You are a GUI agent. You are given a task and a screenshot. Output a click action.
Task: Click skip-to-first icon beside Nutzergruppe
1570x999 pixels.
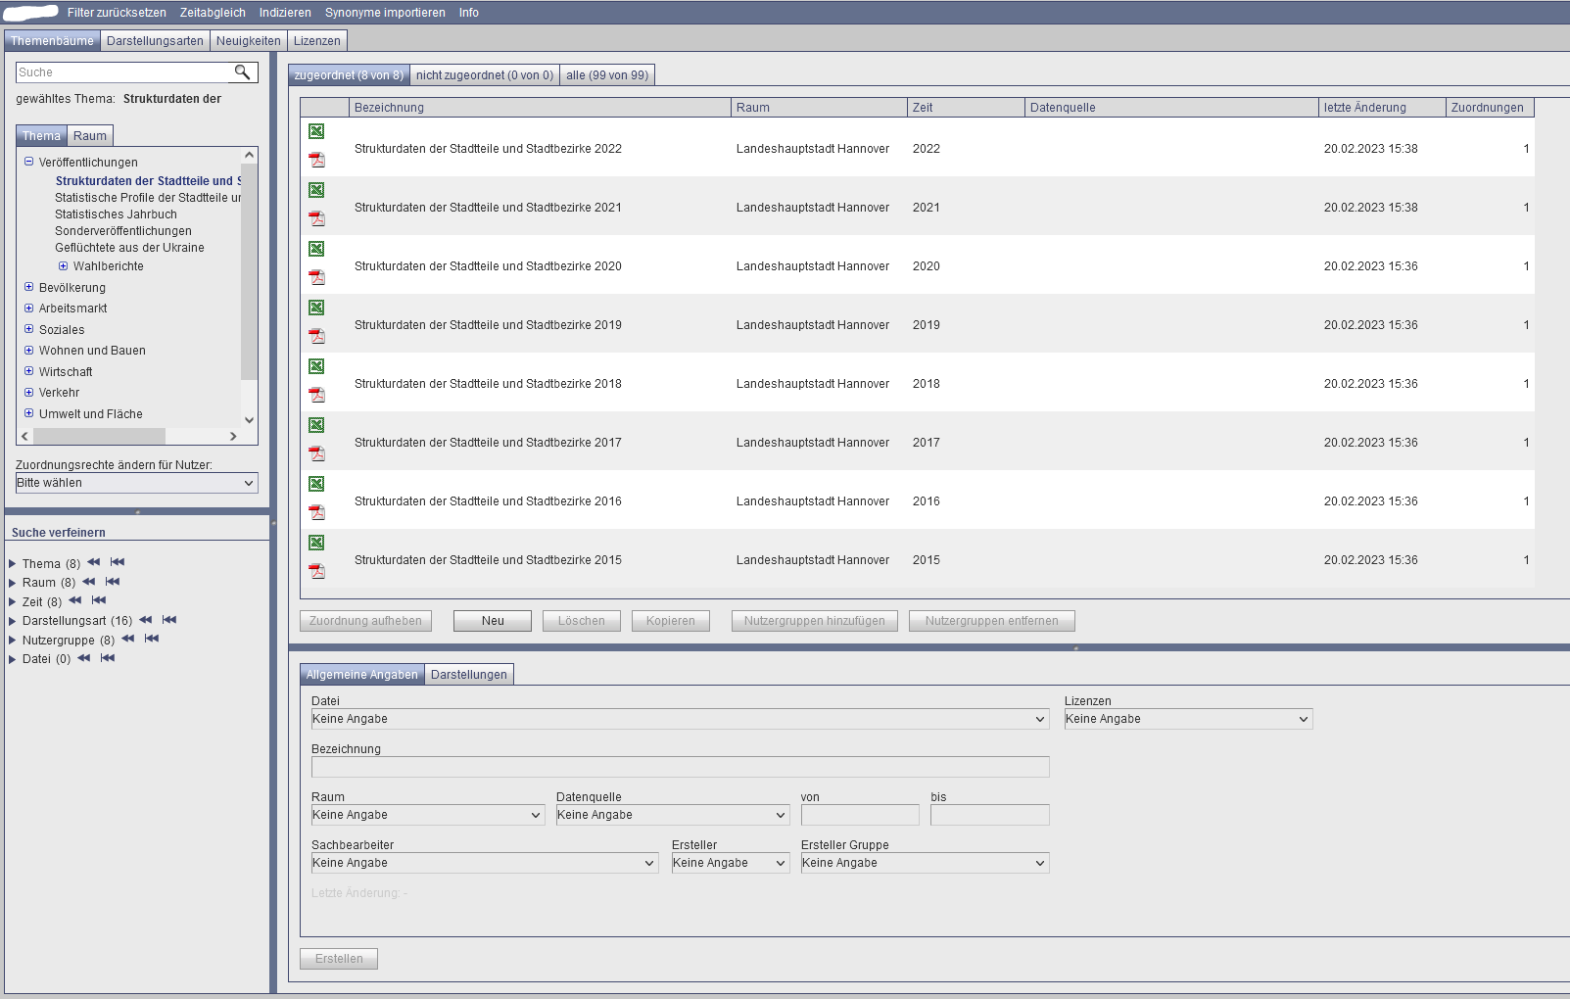coord(152,639)
